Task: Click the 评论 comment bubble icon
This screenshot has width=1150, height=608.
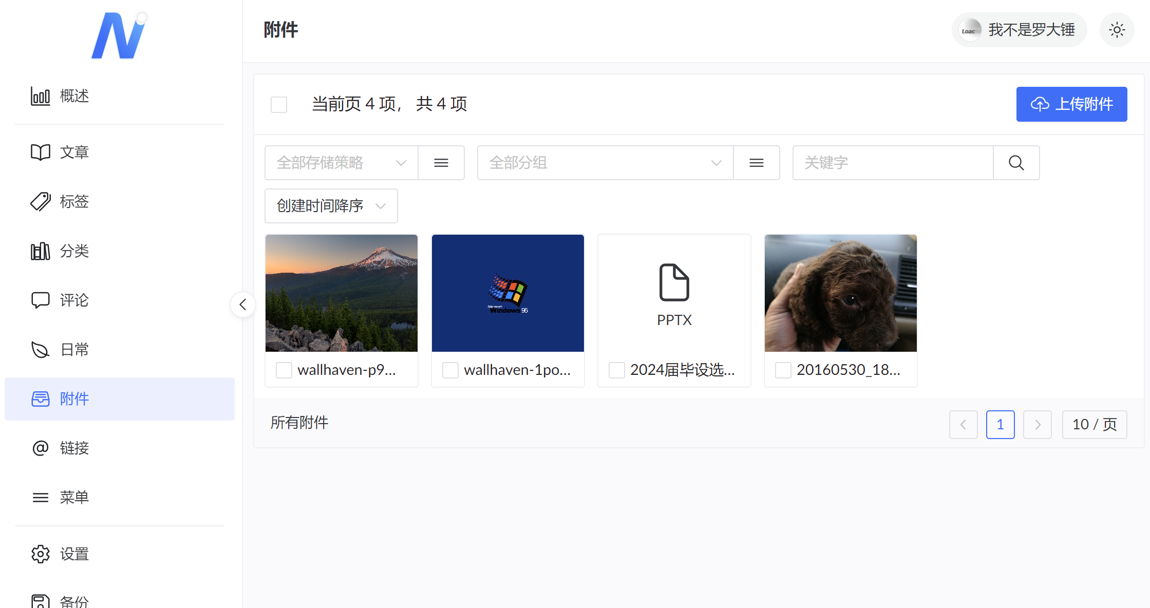Action: pyautogui.click(x=40, y=300)
